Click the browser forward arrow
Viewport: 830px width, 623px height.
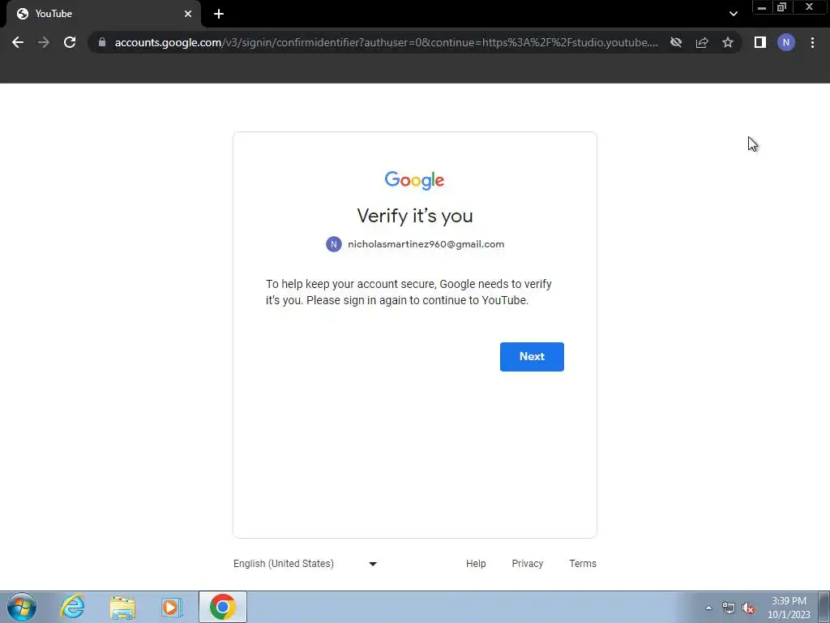[44, 42]
